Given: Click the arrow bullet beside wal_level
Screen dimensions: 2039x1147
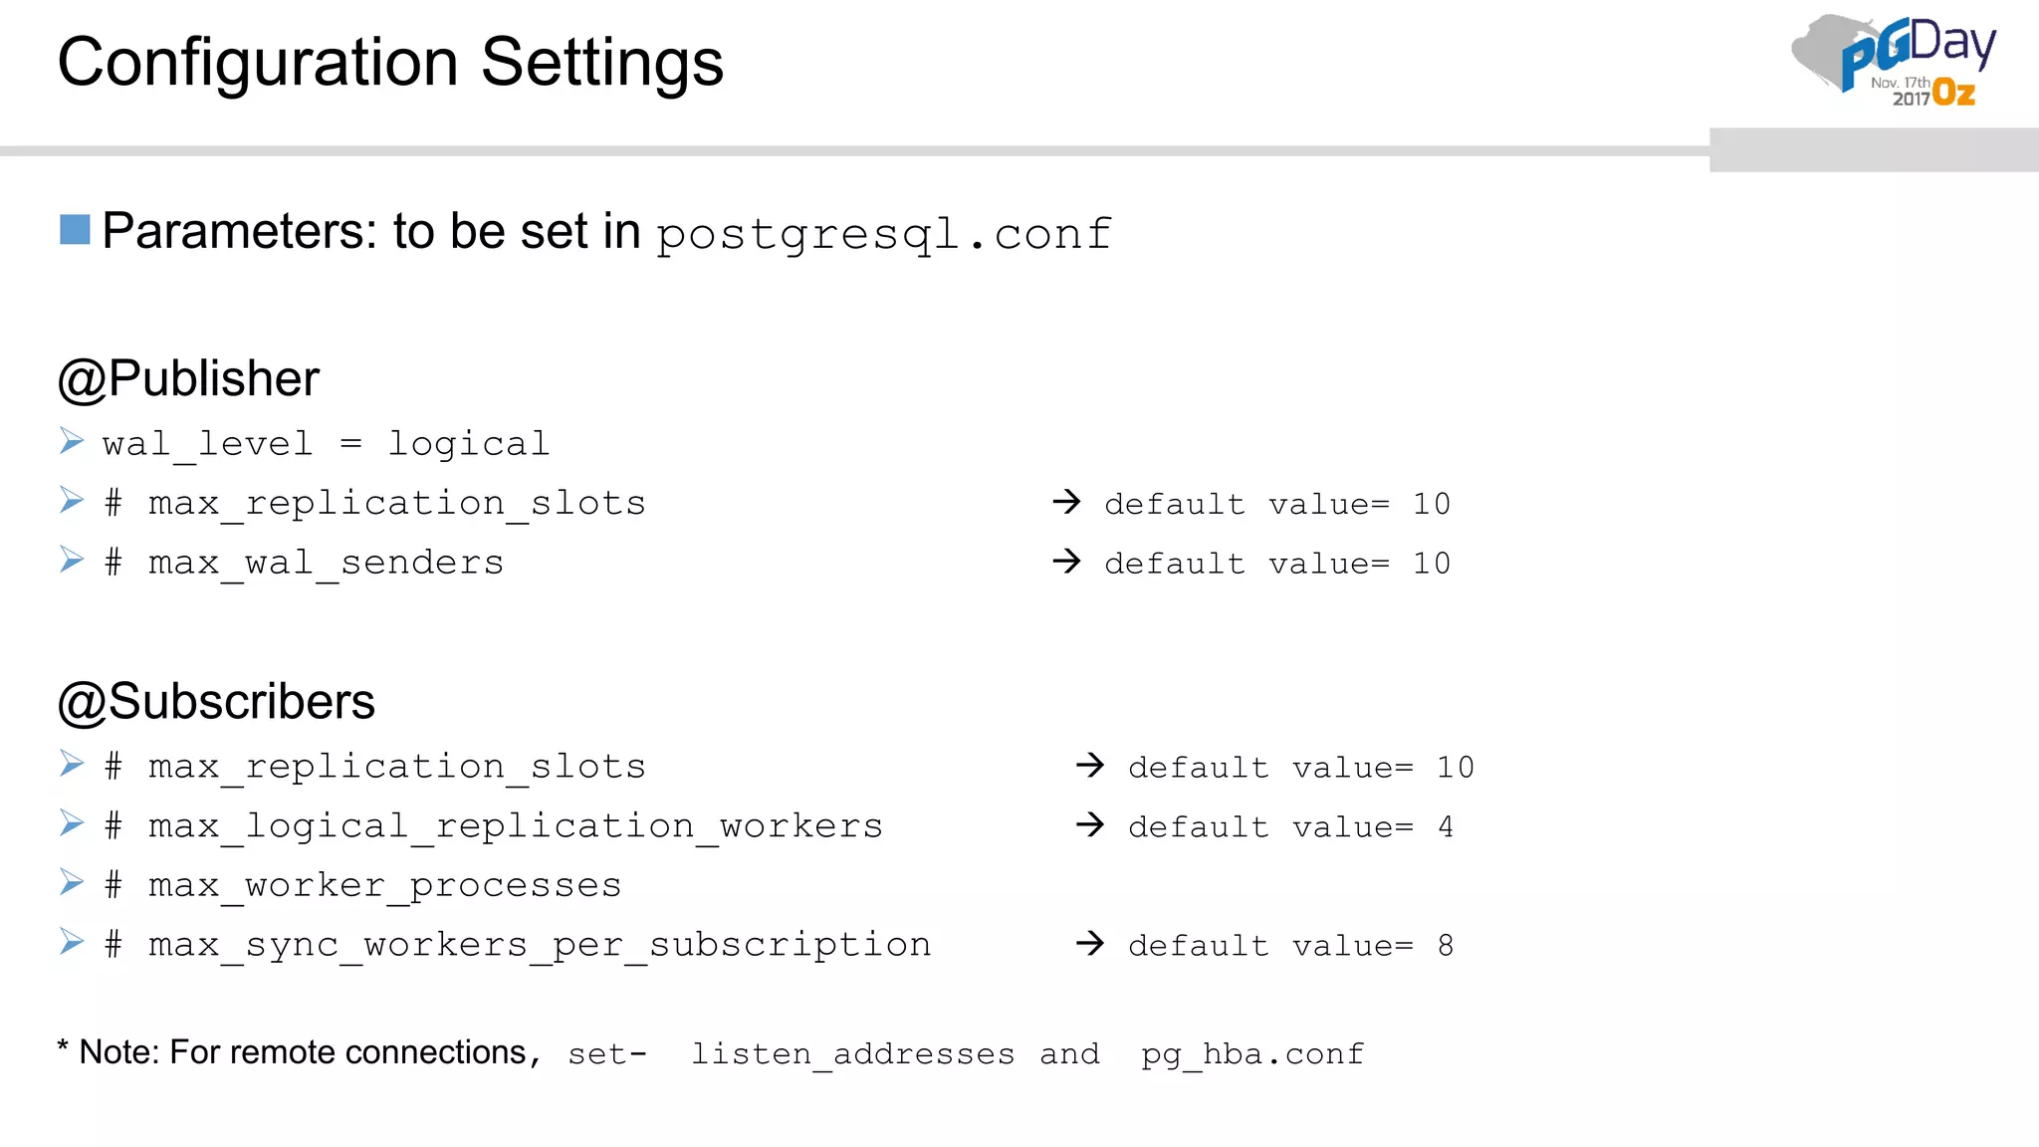Looking at the screenshot, I should tap(72, 440).
